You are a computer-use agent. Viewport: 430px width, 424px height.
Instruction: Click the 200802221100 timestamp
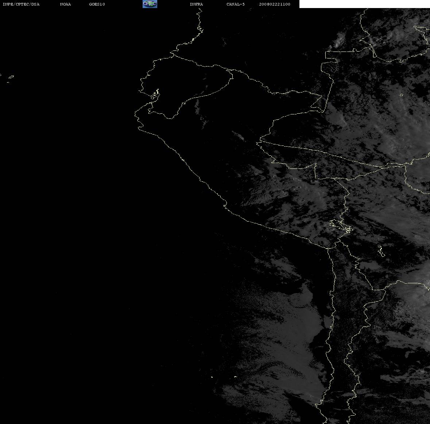[x=275, y=4]
